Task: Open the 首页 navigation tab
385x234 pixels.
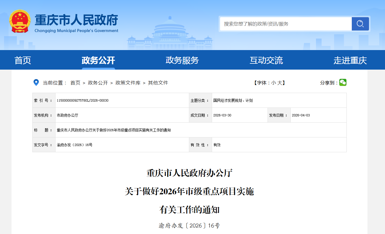Action: (x=23, y=60)
